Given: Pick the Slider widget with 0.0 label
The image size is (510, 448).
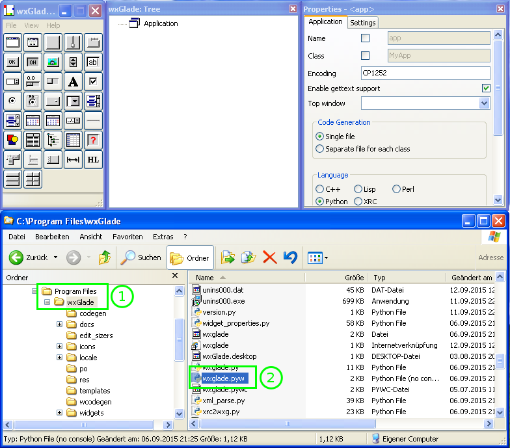Looking at the screenshot, I should [33, 81].
